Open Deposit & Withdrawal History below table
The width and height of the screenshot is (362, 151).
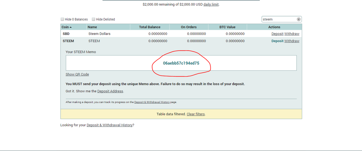click(x=109, y=125)
